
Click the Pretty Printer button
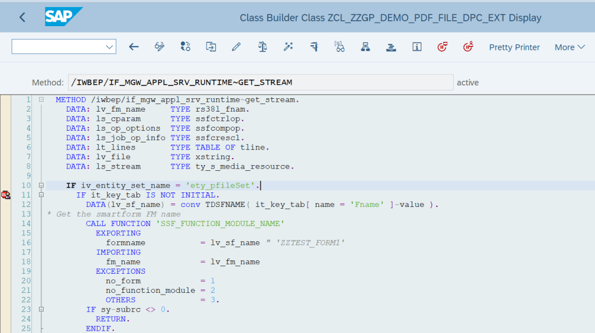point(514,48)
